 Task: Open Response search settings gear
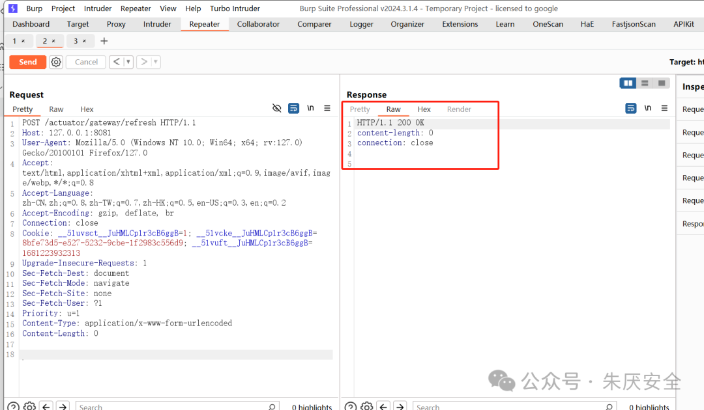[x=367, y=406]
